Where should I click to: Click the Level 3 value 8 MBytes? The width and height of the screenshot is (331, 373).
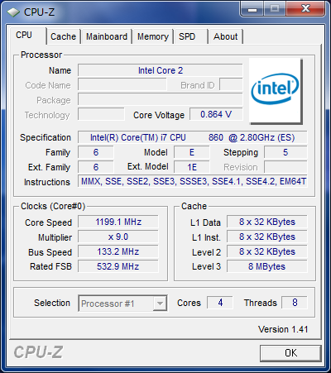tap(266, 266)
